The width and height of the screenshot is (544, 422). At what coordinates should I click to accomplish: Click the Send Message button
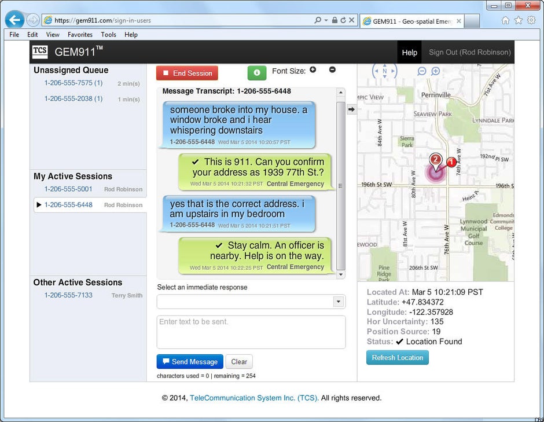click(x=189, y=361)
